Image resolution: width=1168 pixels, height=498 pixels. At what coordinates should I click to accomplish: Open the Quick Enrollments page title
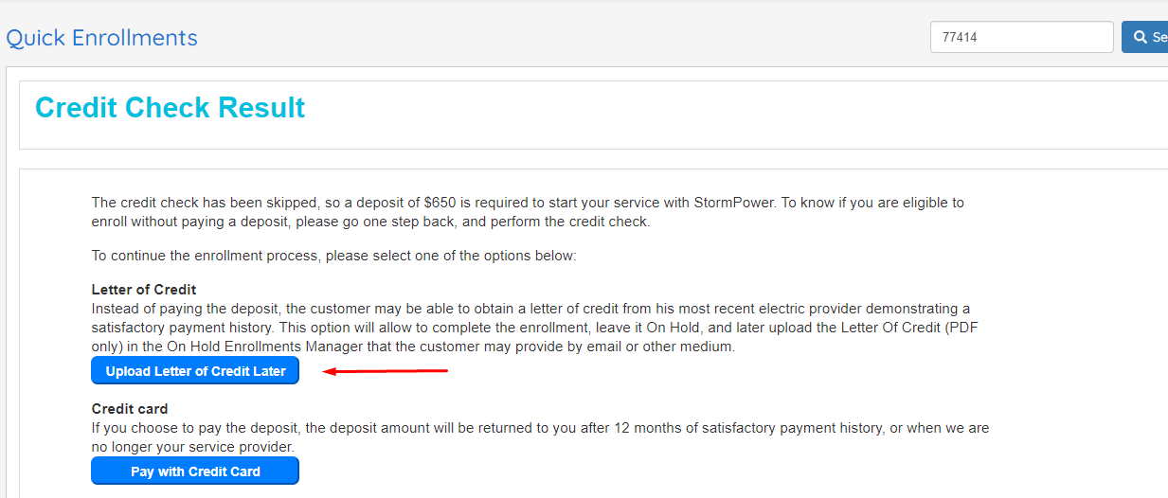click(101, 38)
